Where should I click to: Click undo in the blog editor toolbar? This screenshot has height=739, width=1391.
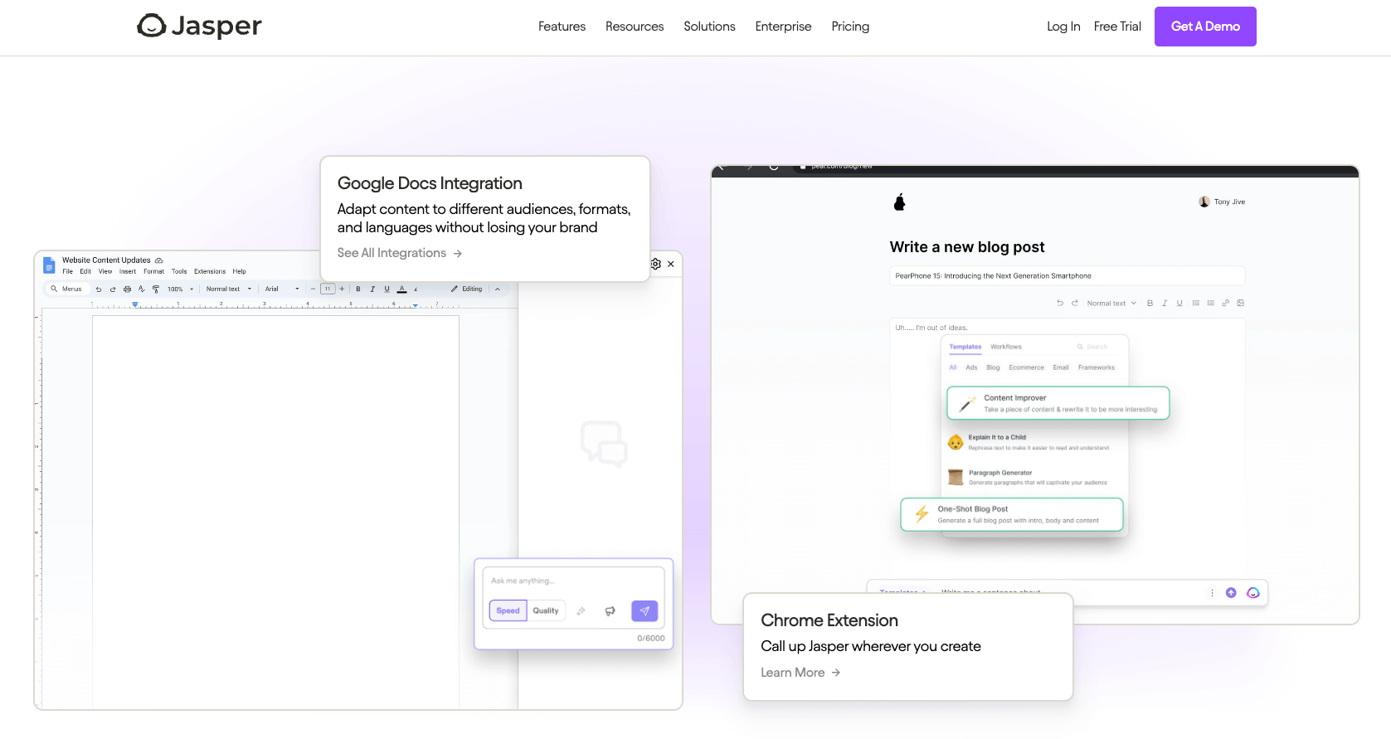coord(1060,304)
